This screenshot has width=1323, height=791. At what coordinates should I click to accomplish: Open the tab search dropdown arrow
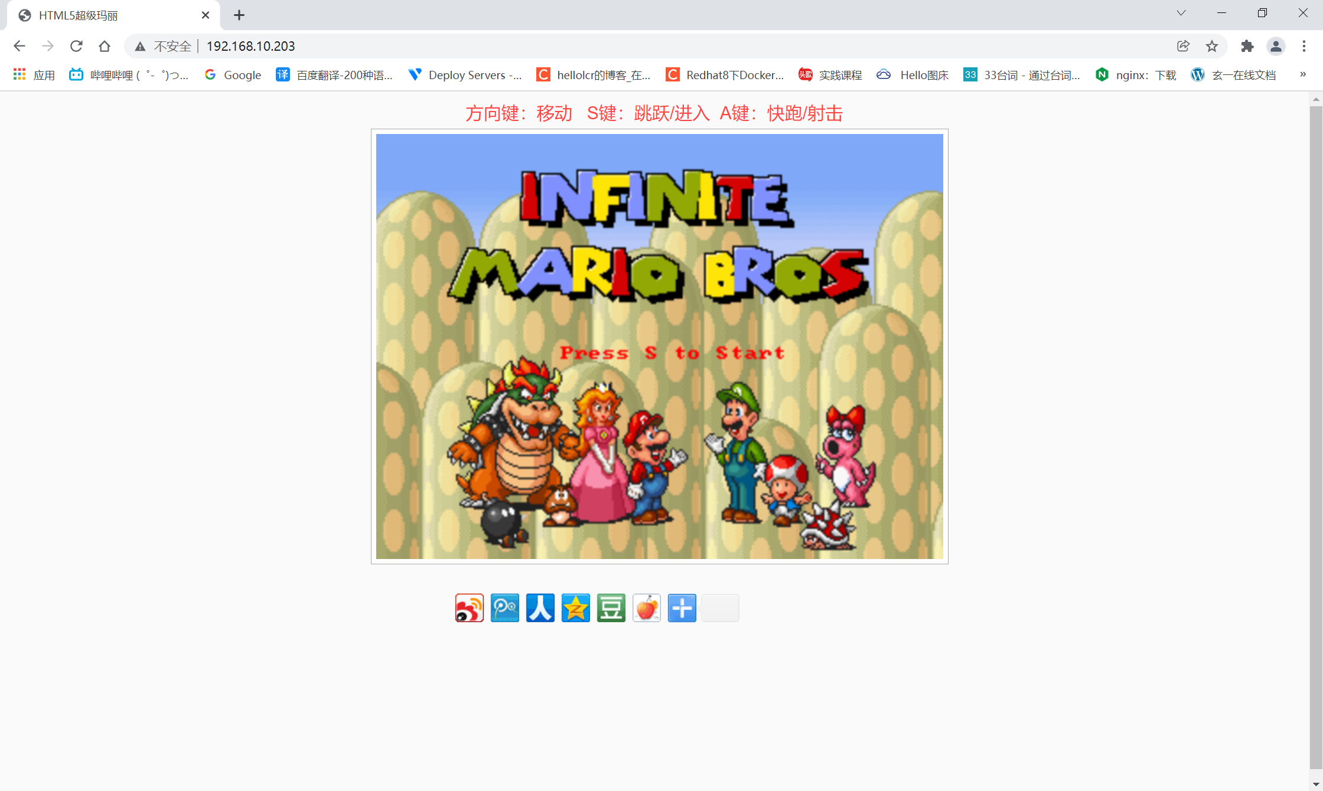pos(1181,13)
